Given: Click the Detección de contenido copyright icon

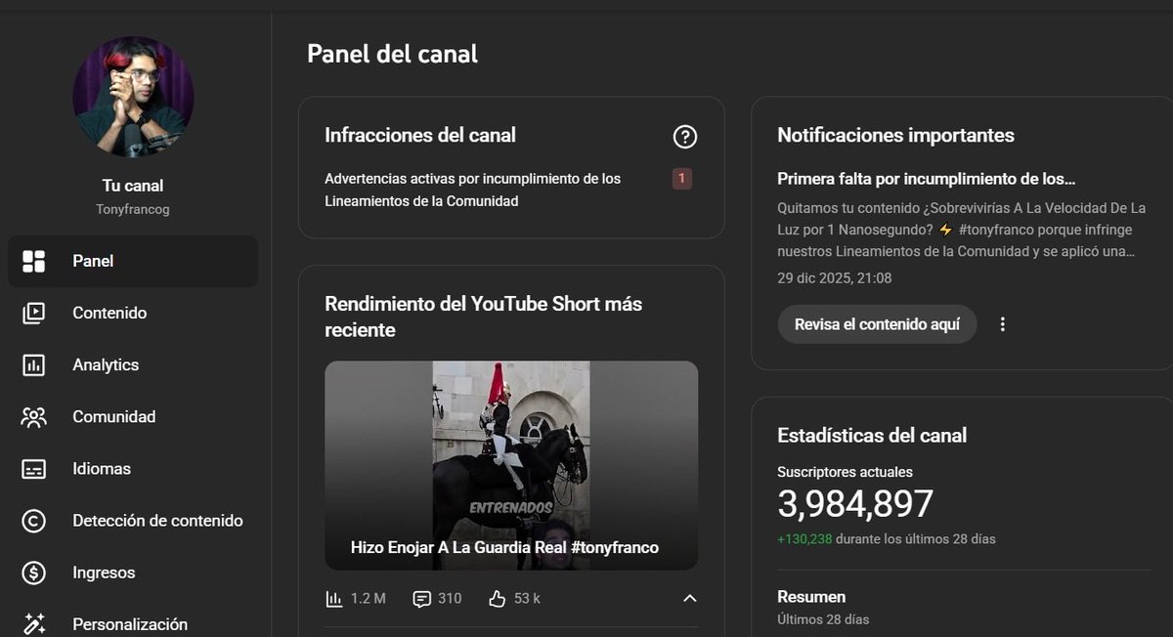Looking at the screenshot, I should point(34,521).
